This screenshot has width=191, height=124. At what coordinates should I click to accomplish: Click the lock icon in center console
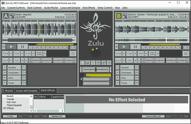click(88, 63)
